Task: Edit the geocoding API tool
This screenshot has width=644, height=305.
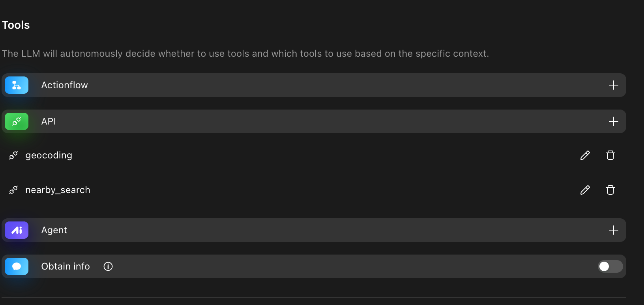Action: click(585, 155)
